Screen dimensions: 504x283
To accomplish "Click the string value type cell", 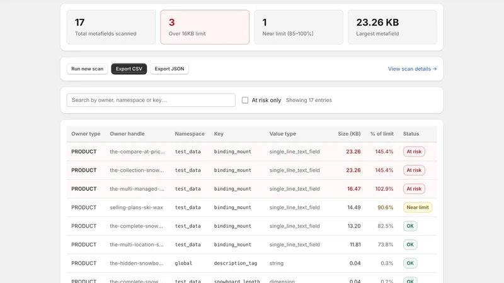I will (277, 263).
